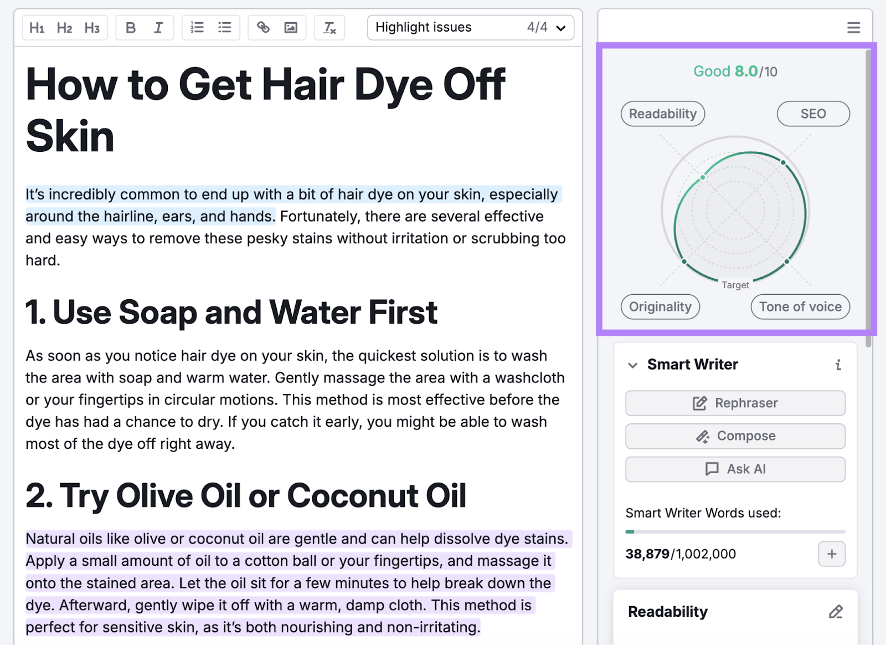The image size is (886, 645).
Task: Insert a hyperlink using the link icon
Action: 263,27
